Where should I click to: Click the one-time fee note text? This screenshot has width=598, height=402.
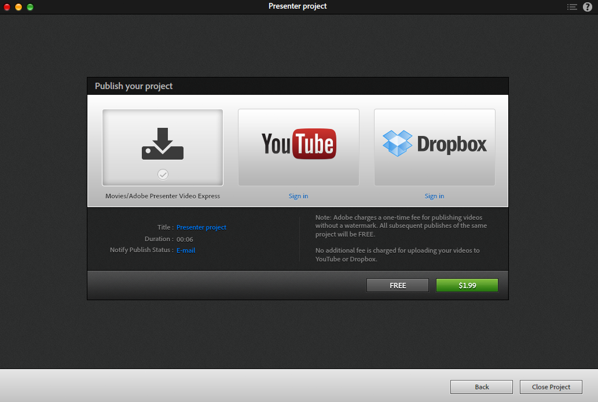click(x=401, y=226)
